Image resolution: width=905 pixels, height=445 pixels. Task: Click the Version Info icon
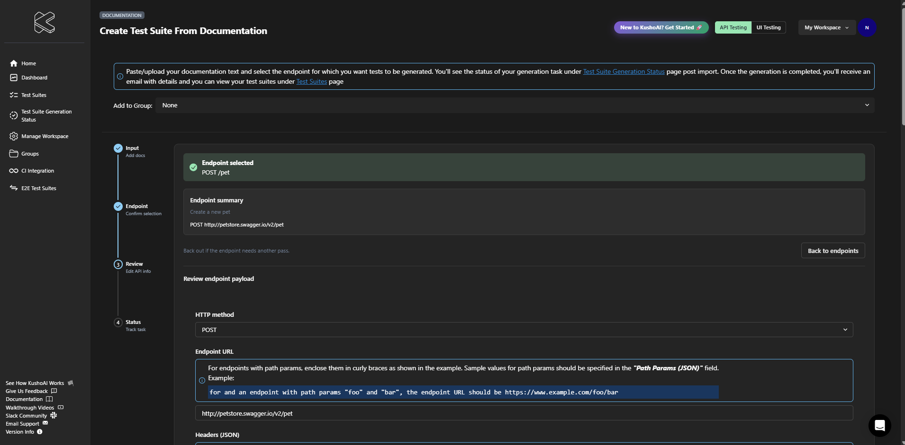pyautogui.click(x=40, y=431)
